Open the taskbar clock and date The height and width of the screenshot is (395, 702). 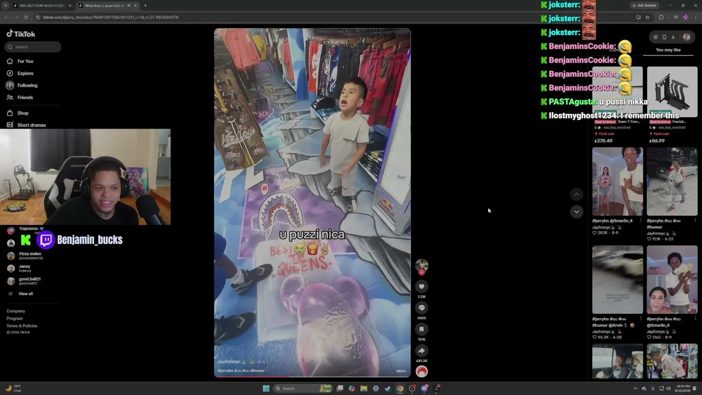click(x=682, y=388)
